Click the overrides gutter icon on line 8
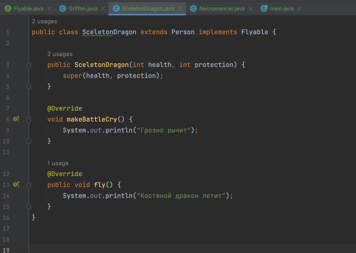Screen dimensions: 356x253 coord(16,119)
